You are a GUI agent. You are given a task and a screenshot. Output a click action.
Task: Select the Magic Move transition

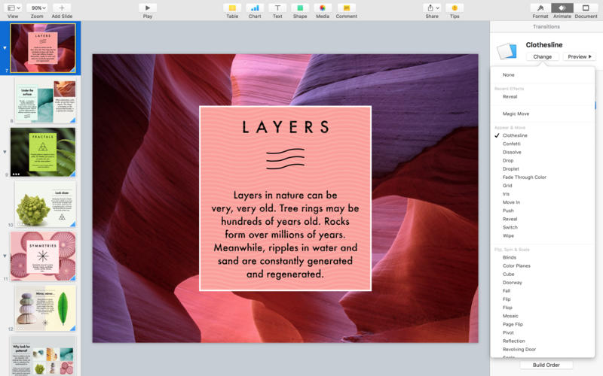coord(516,114)
